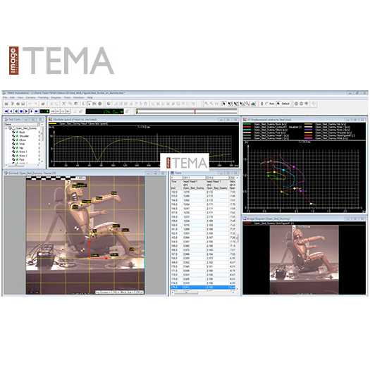The width and height of the screenshot is (370, 370).
Task: Open the Tracking menu
Action: pos(43,97)
